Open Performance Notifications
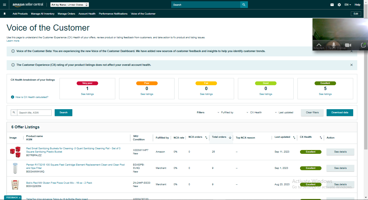Viewport: 368px width, 200px height. point(113,14)
